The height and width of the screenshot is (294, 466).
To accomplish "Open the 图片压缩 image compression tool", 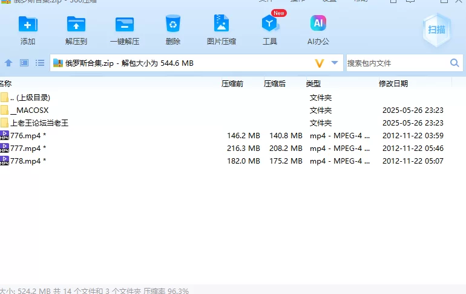I will [x=222, y=24].
